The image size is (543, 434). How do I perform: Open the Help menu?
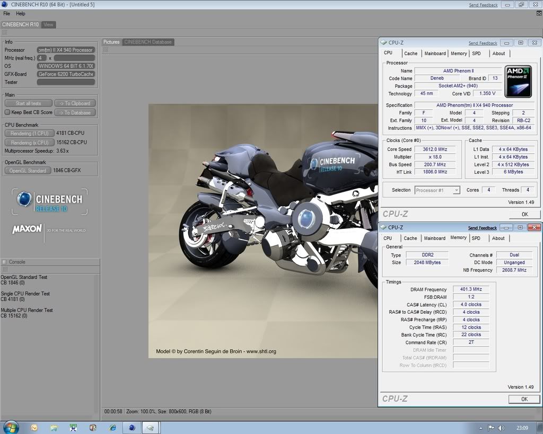(21, 13)
